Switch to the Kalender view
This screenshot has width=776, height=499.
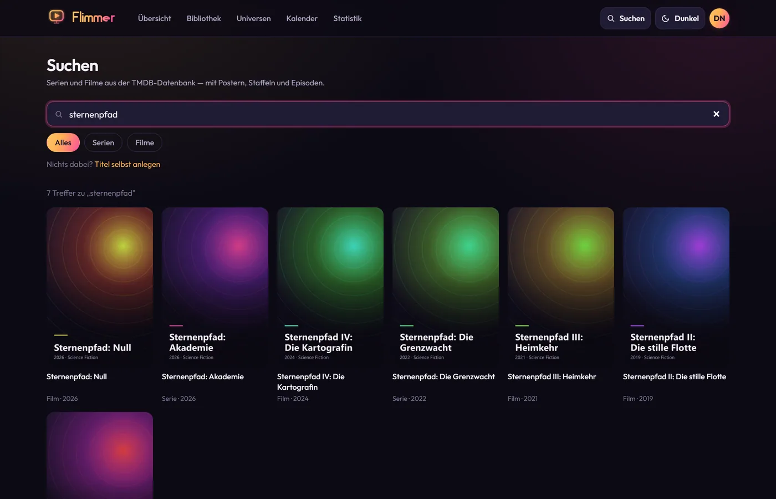(x=302, y=18)
